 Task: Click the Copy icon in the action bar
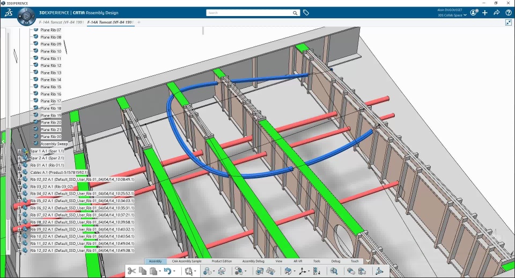(x=143, y=271)
